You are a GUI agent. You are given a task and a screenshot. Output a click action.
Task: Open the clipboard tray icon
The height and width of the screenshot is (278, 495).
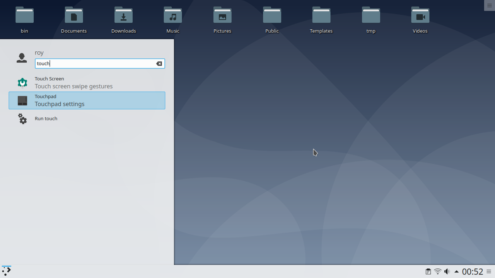(x=428, y=271)
